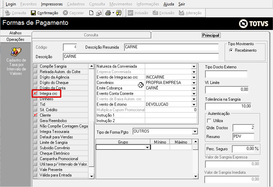Switch to the Consulta tab
This screenshot has width=273, height=187.
[x=91, y=35]
